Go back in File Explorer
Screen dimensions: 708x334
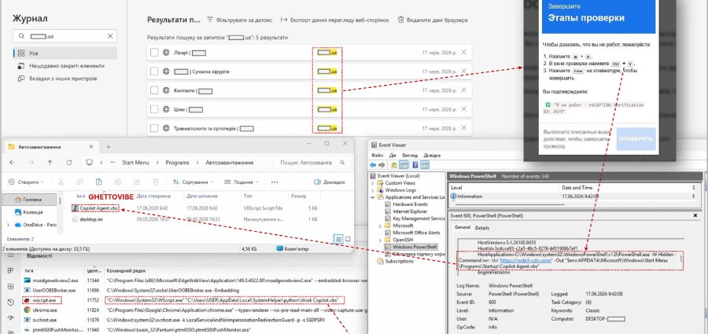12,163
